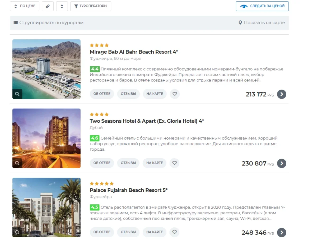Click the up-down sort arrows button

pyautogui.click(x=62, y=6)
